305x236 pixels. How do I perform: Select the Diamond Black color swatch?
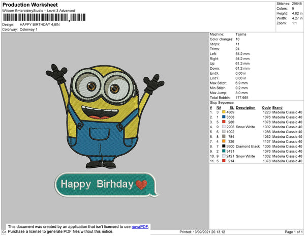[224, 146]
